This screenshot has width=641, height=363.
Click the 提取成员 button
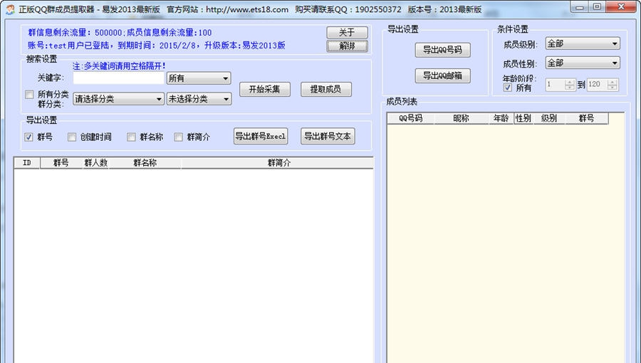(x=325, y=89)
